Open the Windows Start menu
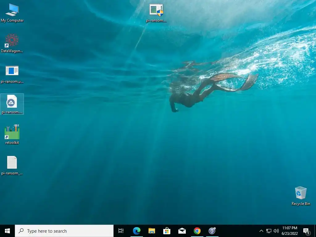This screenshot has height=237, width=316. 7,231
